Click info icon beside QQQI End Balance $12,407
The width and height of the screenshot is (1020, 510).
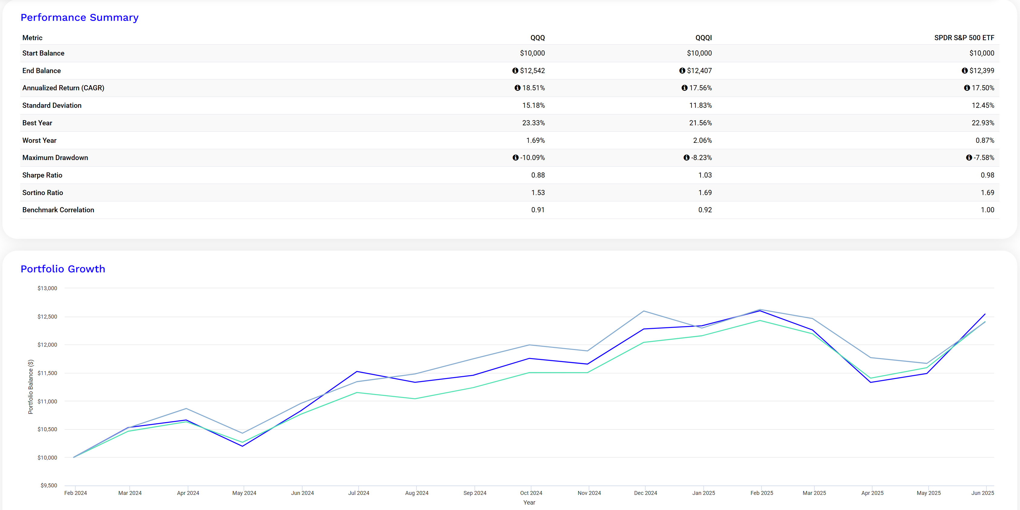[x=682, y=70]
